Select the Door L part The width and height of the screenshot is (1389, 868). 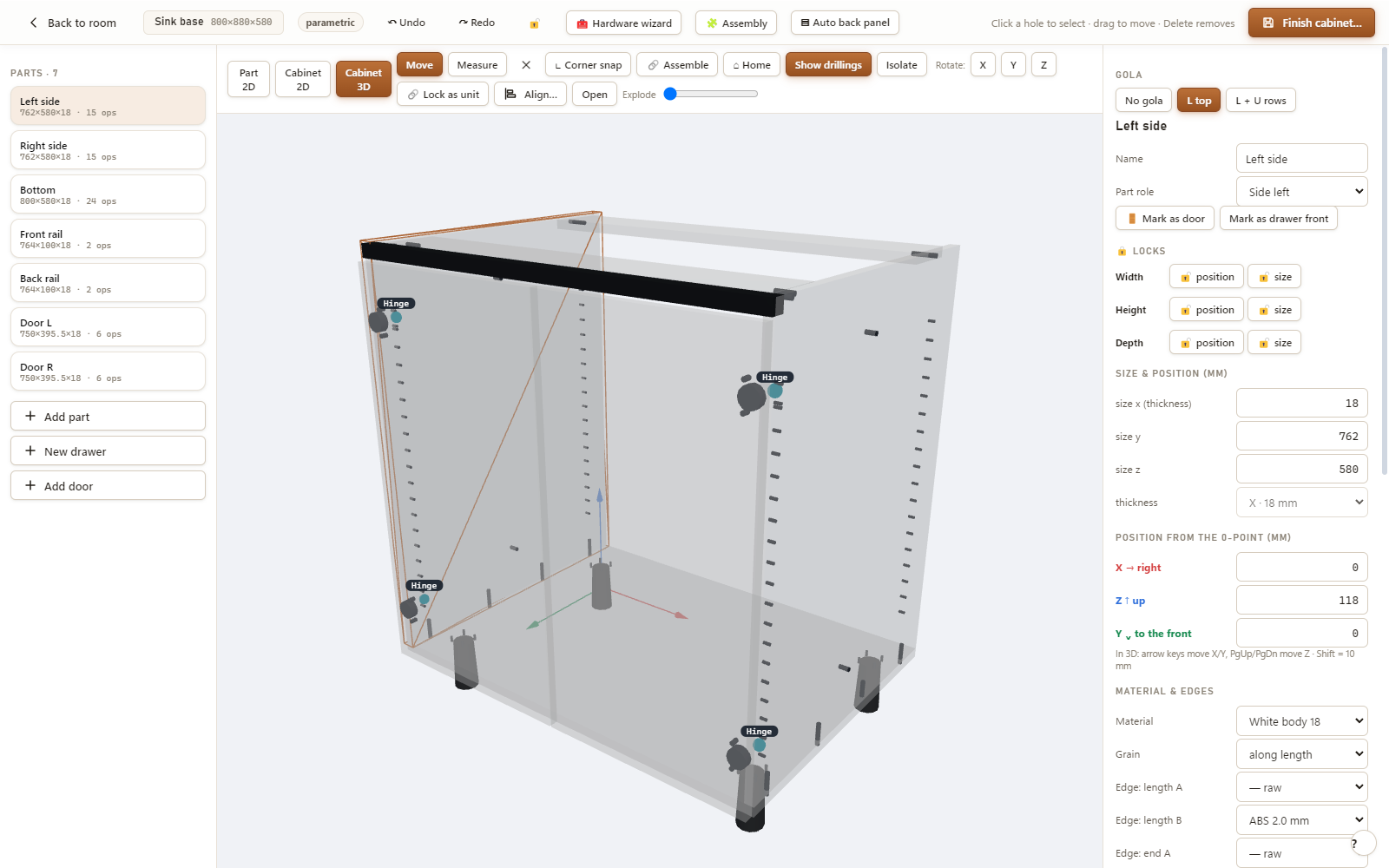108,327
